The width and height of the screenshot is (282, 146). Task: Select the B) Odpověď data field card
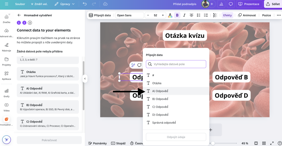coord(48,107)
